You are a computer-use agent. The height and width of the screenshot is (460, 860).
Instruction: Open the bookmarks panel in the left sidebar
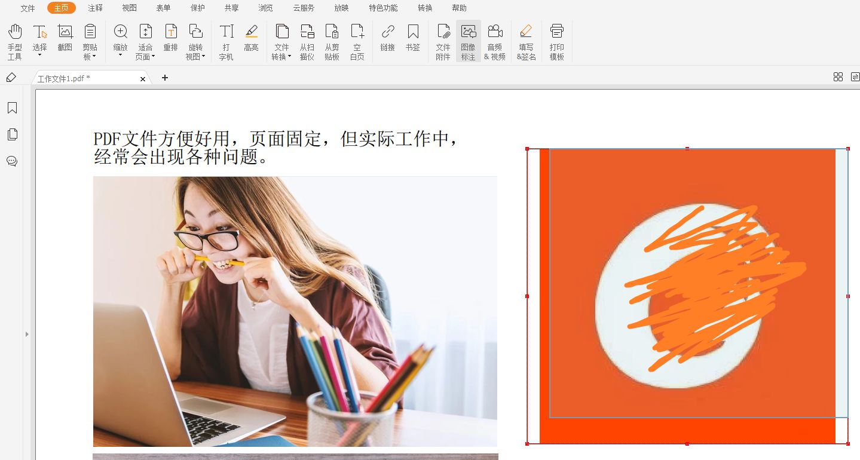coord(13,108)
